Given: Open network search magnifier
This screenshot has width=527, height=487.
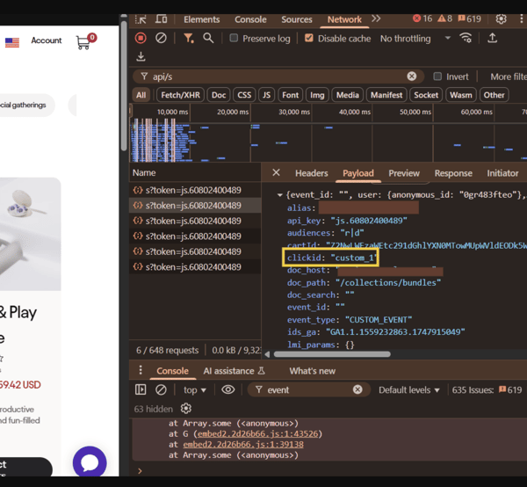Looking at the screenshot, I should [x=208, y=39].
